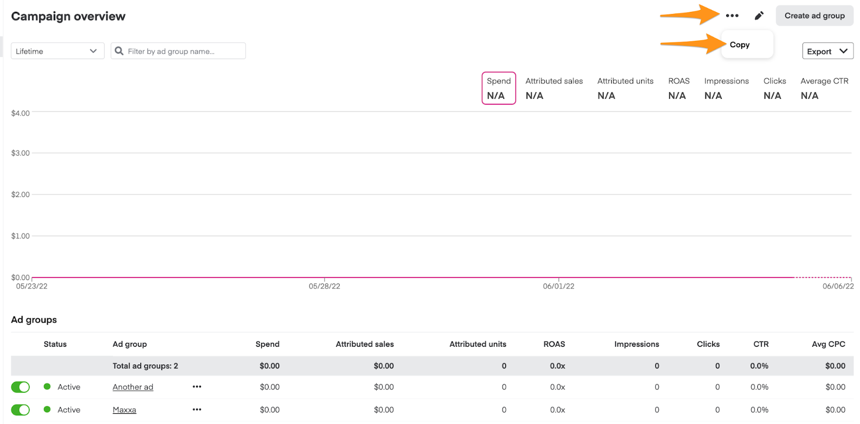The image size is (860, 424).
Task: Click the Create ad group button
Action: [814, 16]
